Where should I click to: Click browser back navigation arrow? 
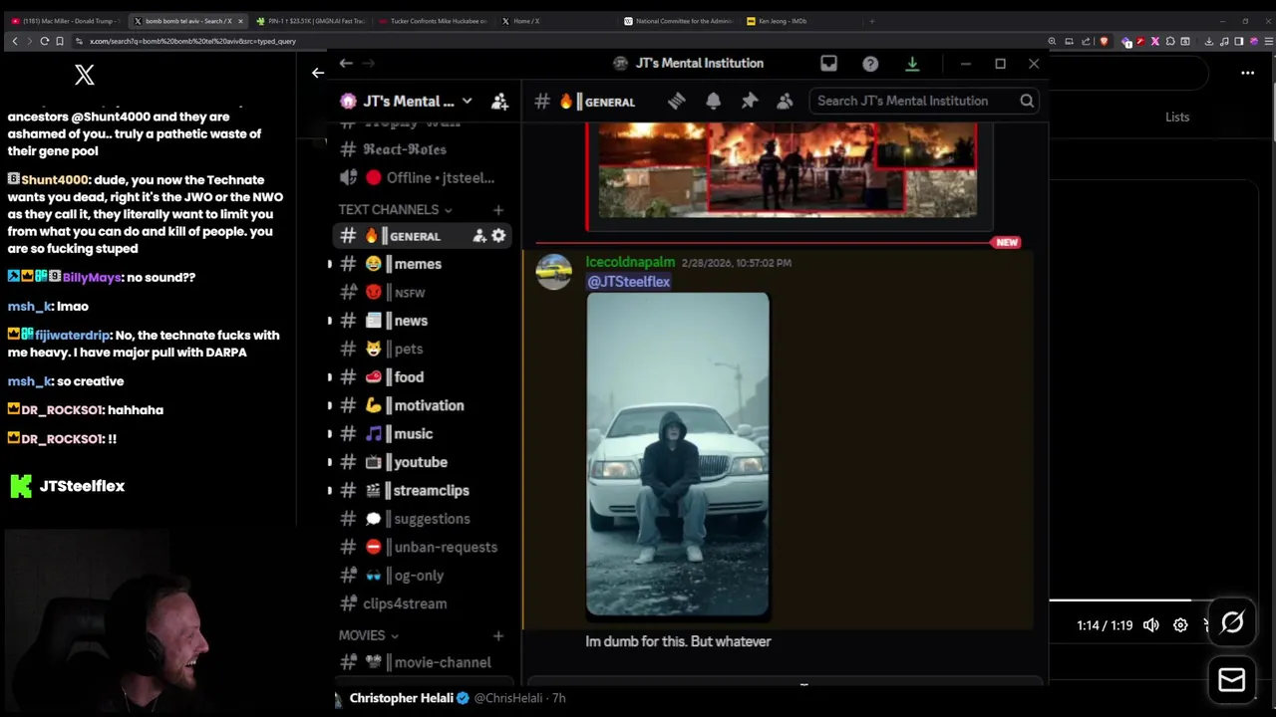point(14,41)
